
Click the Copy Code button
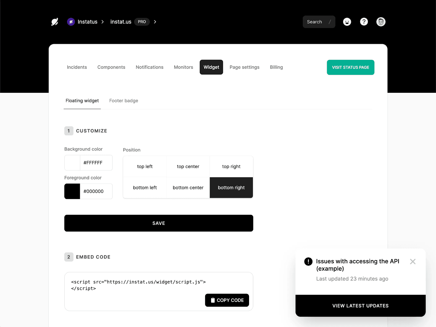point(227,300)
